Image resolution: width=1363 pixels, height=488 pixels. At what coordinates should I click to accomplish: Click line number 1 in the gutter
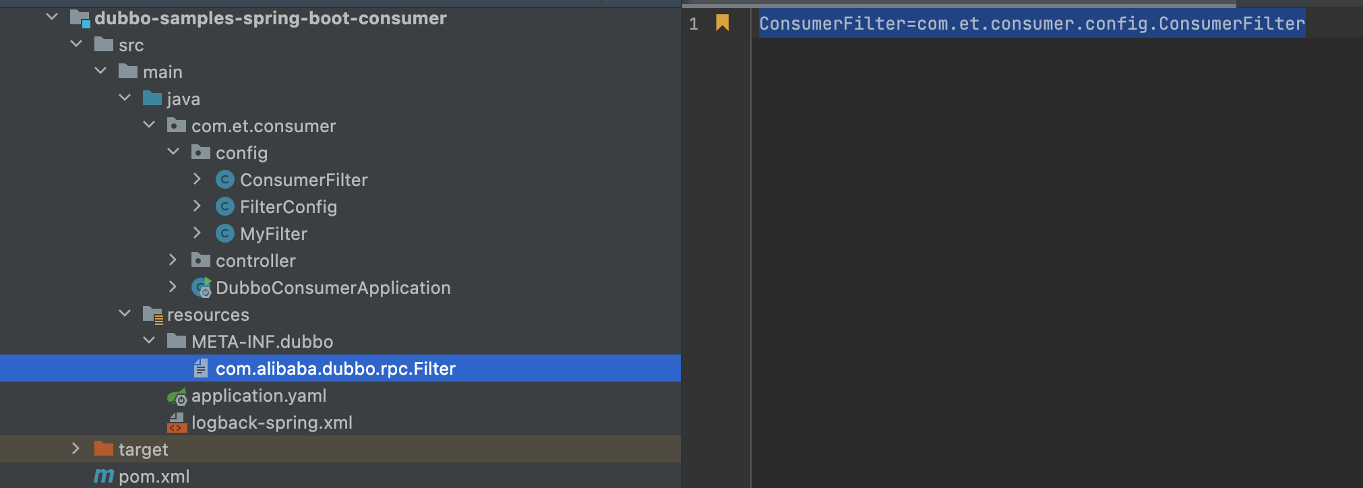[x=693, y=24]
